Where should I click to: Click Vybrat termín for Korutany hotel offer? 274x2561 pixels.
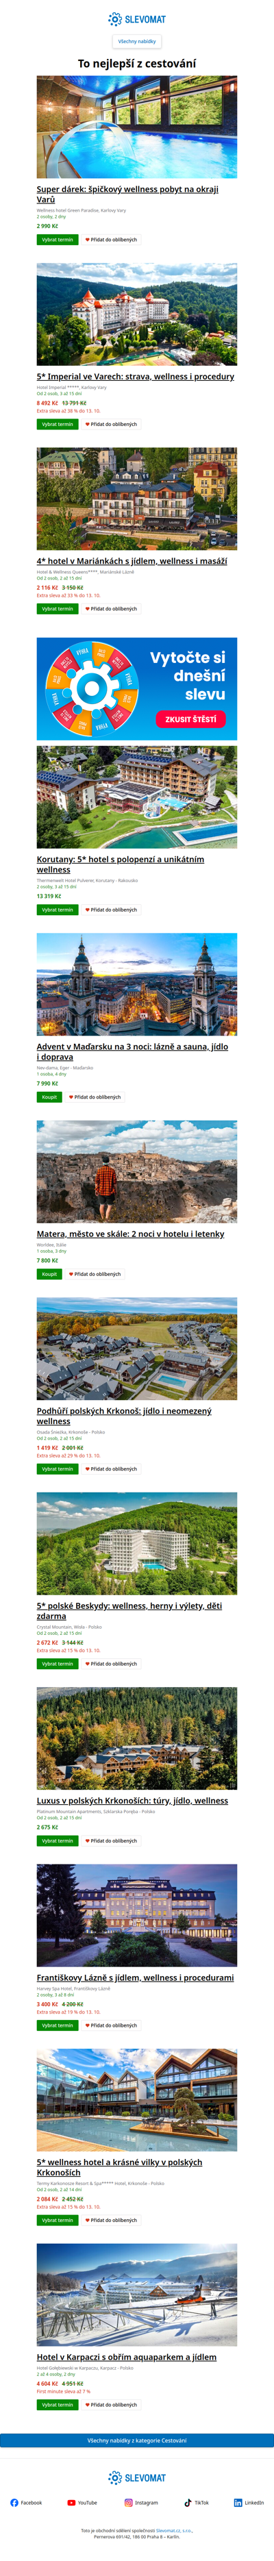coord(58,910)
